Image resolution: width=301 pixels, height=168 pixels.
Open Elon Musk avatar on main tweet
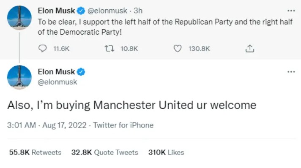coord(19,77)
